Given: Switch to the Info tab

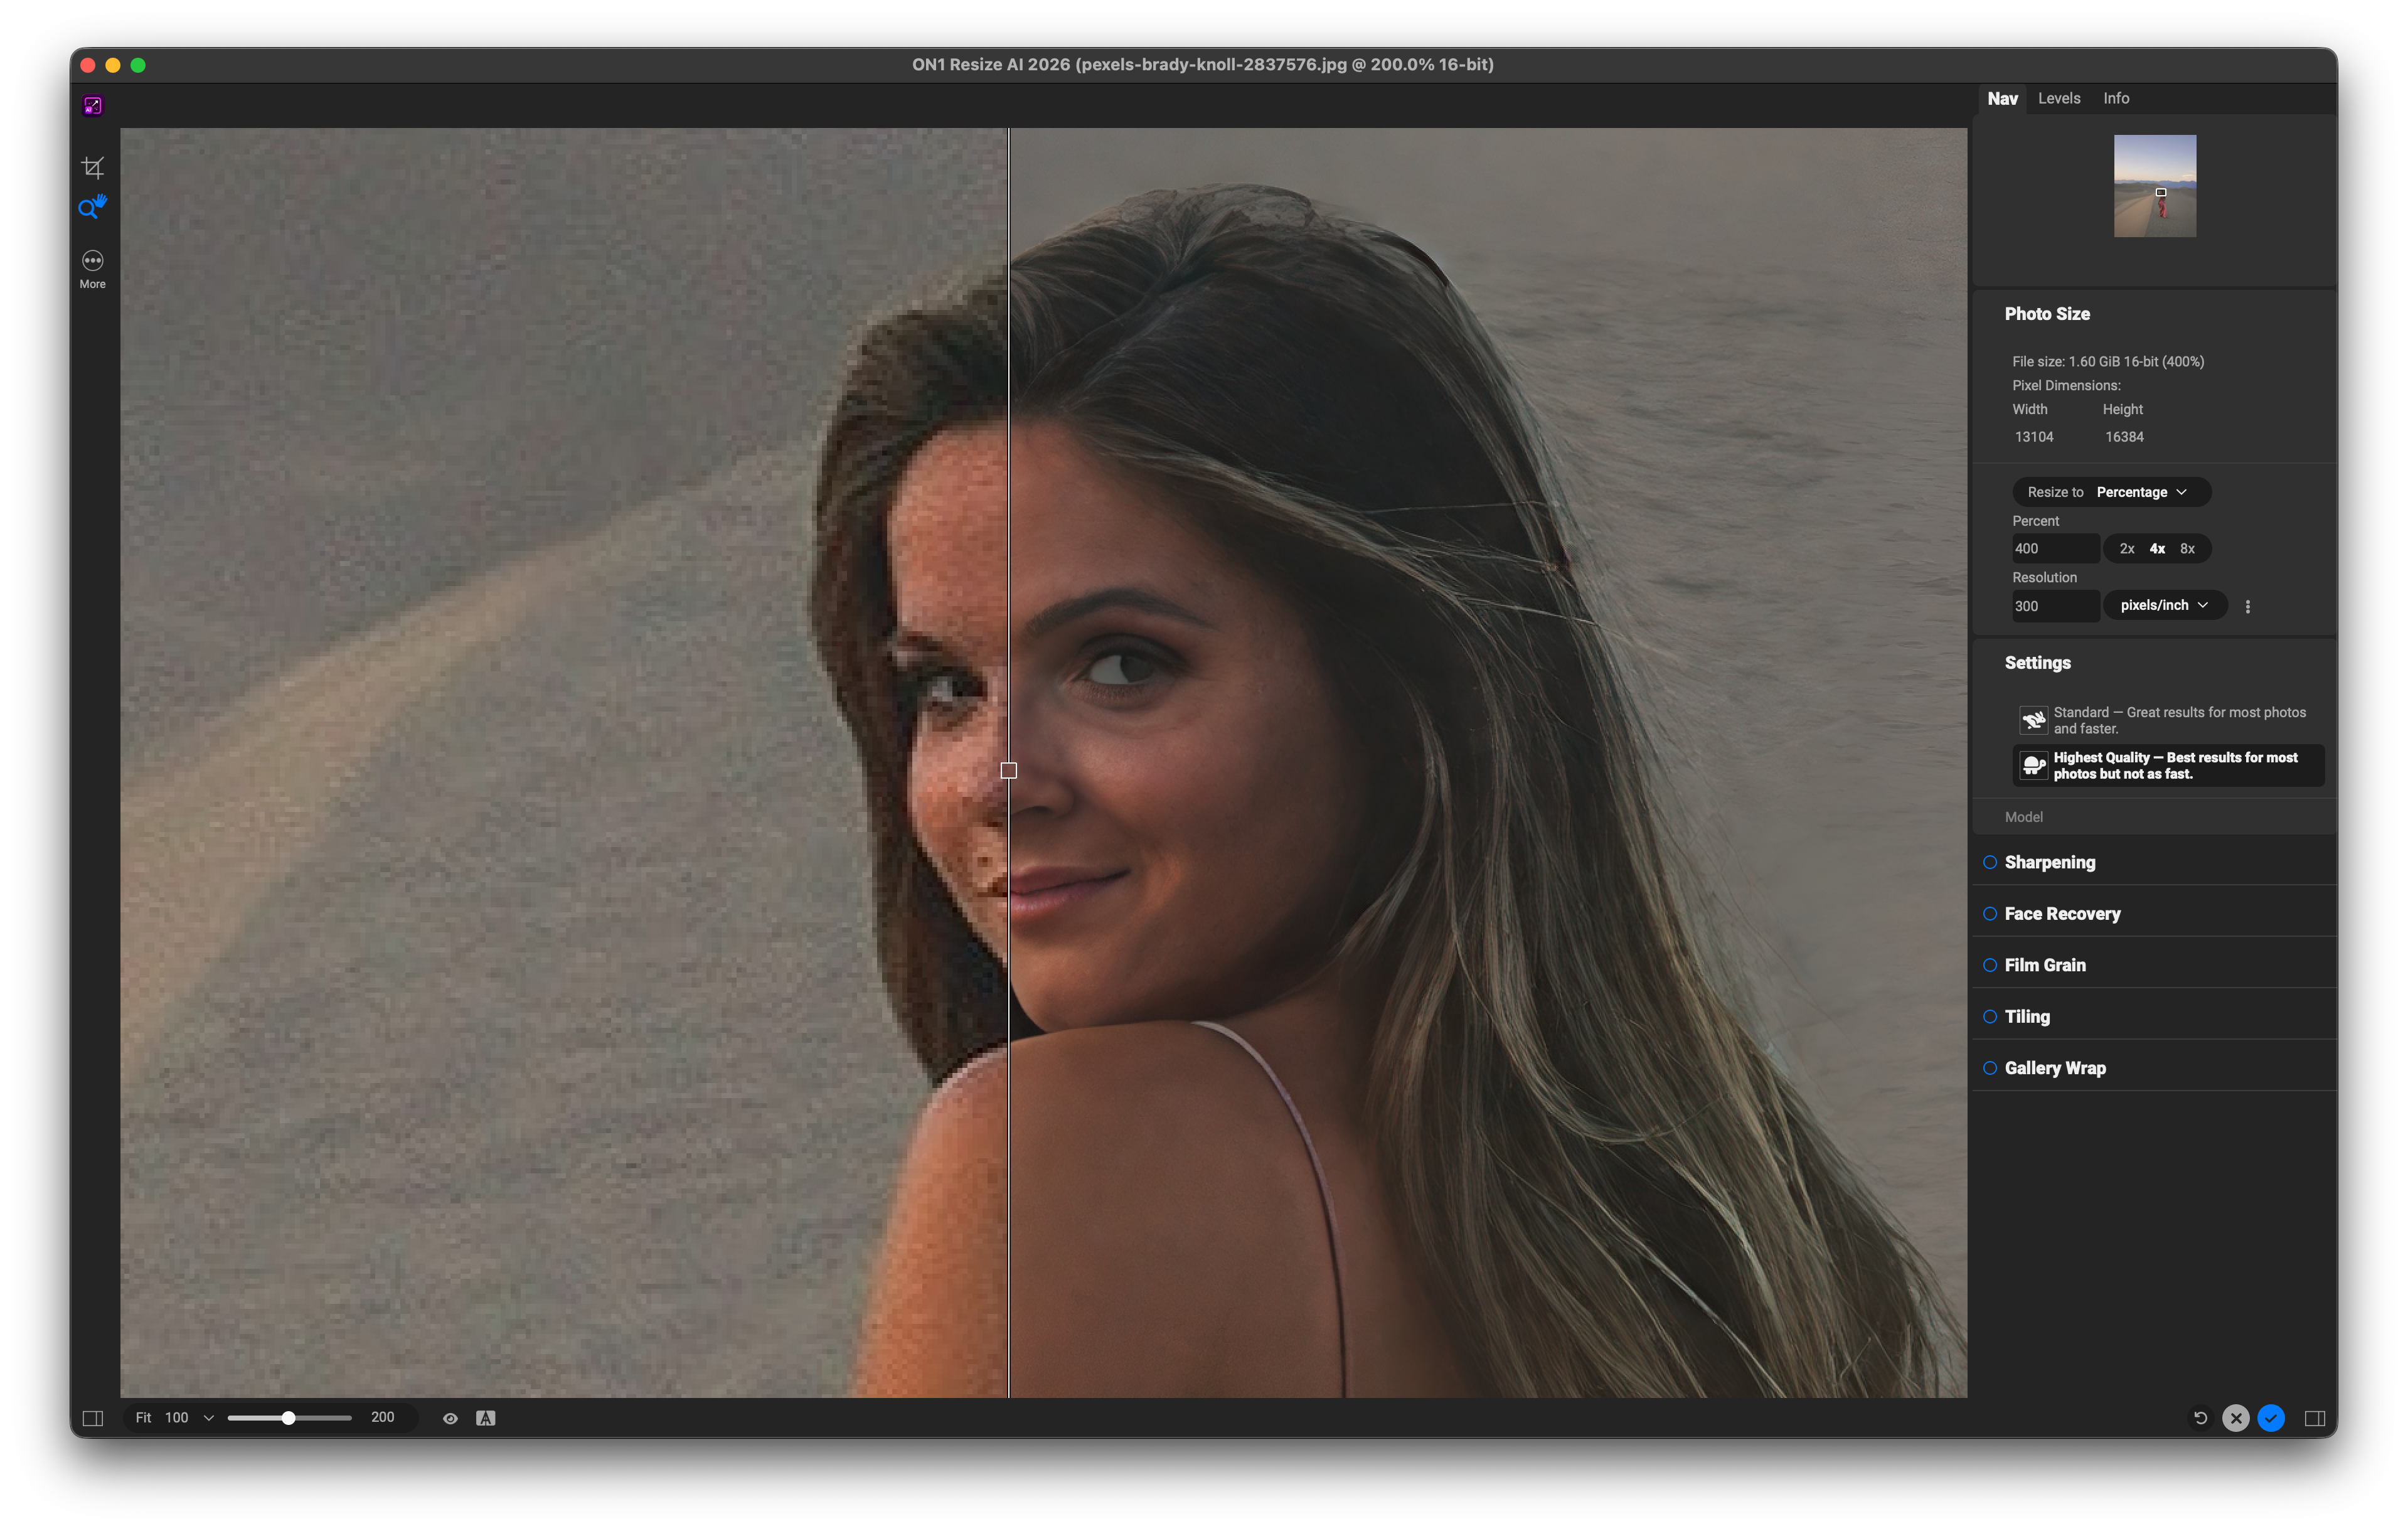Looking at the screenshot, I should [2116, 98].
